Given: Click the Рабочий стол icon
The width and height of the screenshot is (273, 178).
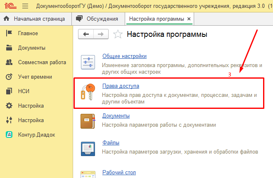Looking at the screenshot, I should 88,175.
